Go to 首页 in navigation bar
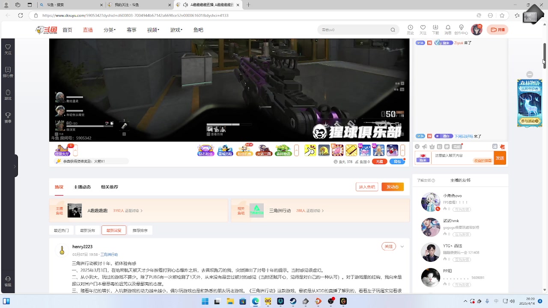The width and height of the screenshot is (548, 308). (x=67, y=30)
